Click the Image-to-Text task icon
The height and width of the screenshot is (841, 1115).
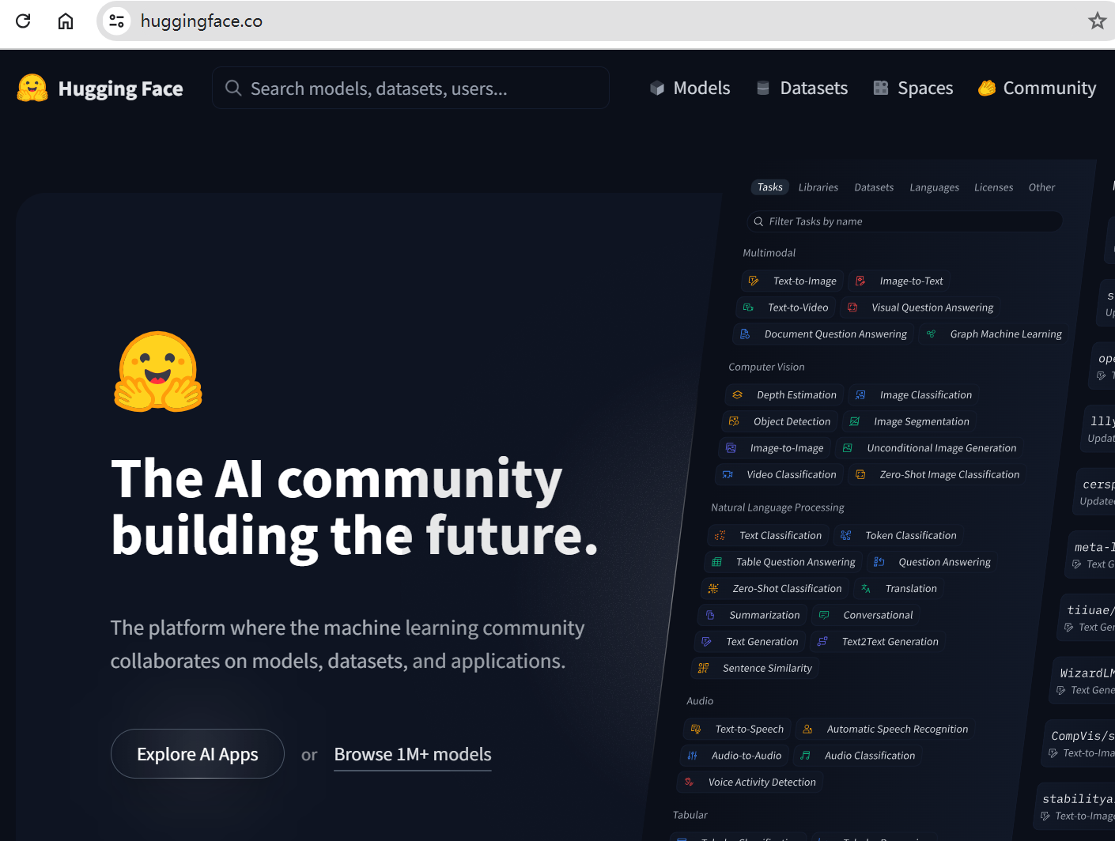[860, 281]
